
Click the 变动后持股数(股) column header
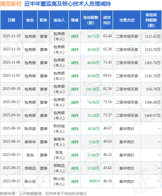151,20
